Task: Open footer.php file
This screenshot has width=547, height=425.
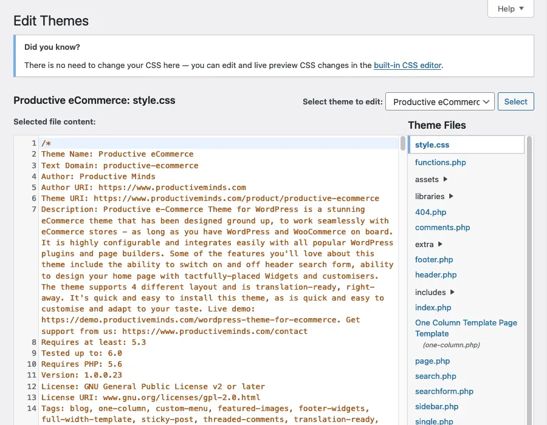Action: click(434, 259)
